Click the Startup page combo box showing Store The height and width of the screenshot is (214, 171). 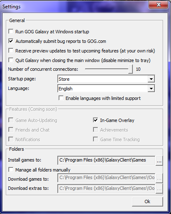tap(106, 79)
